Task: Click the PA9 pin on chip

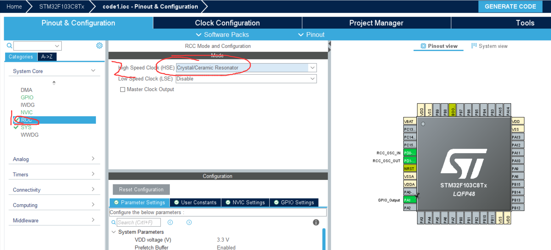Action: click(518, 169)
